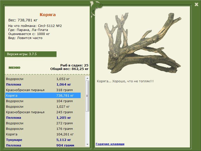Screen dimensions: 201x151
Task: Select Краснобрюхая пиранья 245 грамм row
Action: click(x=43, y=112)
